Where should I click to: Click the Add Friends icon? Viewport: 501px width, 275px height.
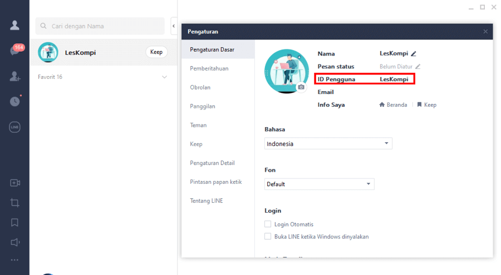[x=15, y=76]
